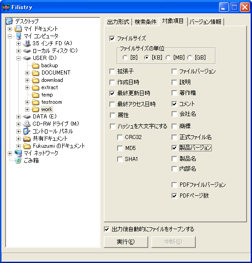The height and width of the screenshot is (263, 252).
Task: Select the testroom folder label
Action: tap(52, 102)
